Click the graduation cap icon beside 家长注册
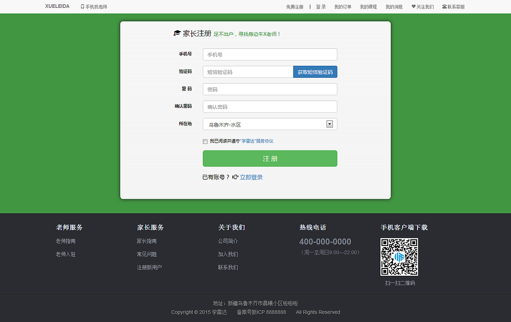511x322 pixels. click(177, 33)
